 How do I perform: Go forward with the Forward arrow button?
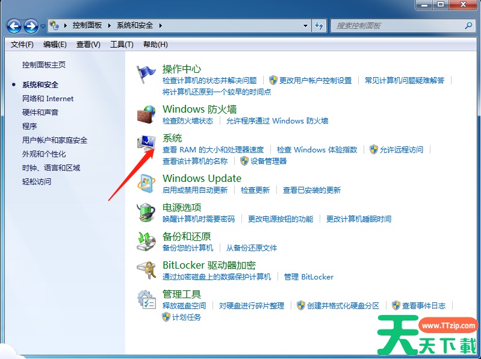pos(31,26)
